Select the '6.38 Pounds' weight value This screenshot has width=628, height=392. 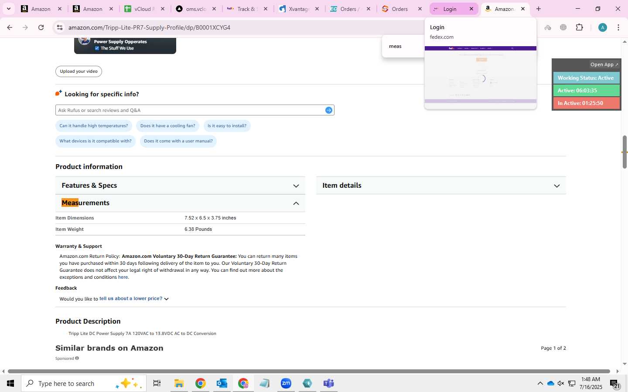coord(198,229)
